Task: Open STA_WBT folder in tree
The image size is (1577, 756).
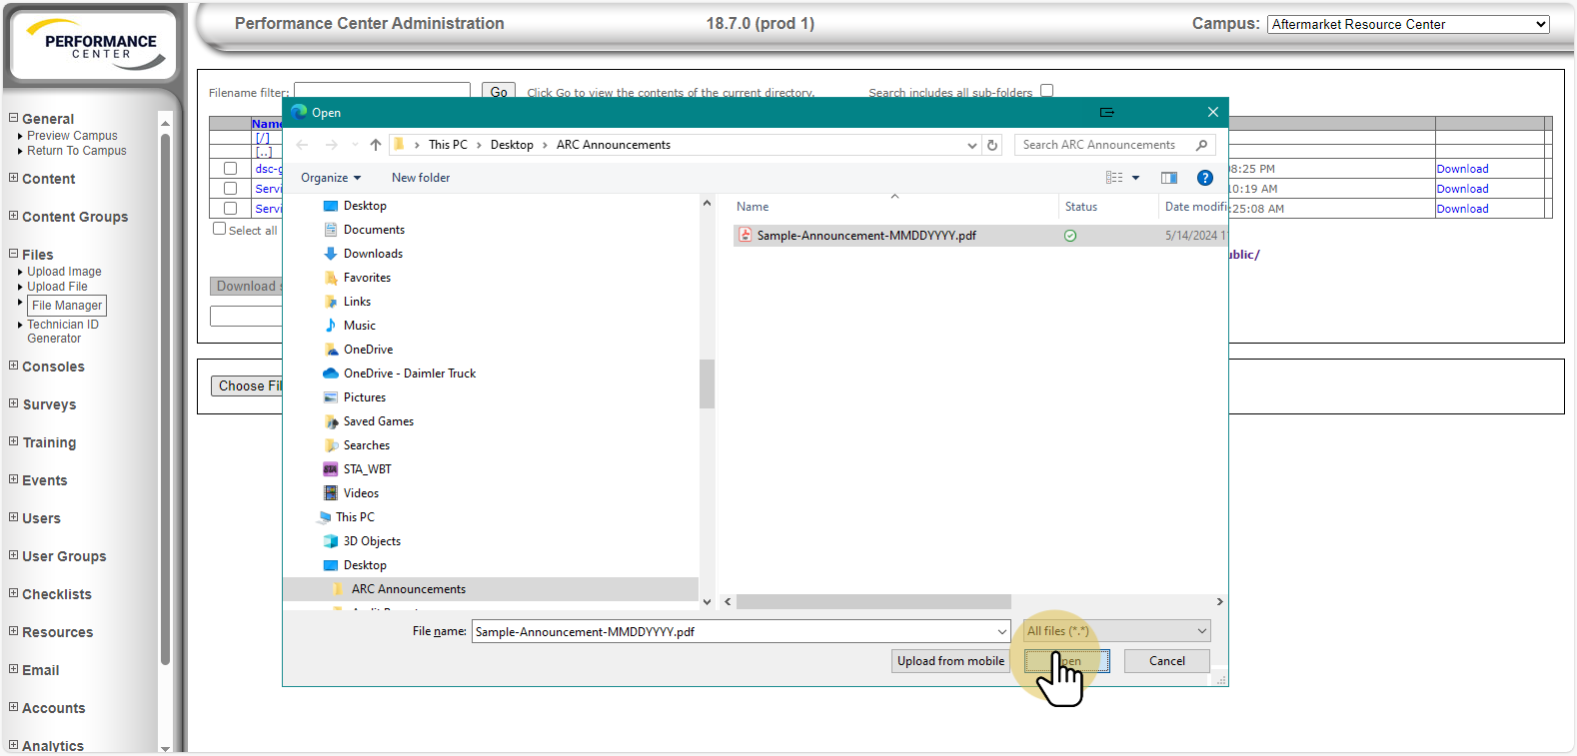Action: pyautogui.click(x=367, y=469)
